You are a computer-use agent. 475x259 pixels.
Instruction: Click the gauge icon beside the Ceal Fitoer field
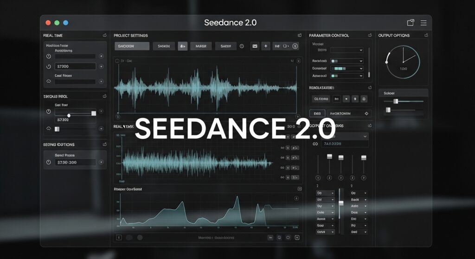click(48, 82)
